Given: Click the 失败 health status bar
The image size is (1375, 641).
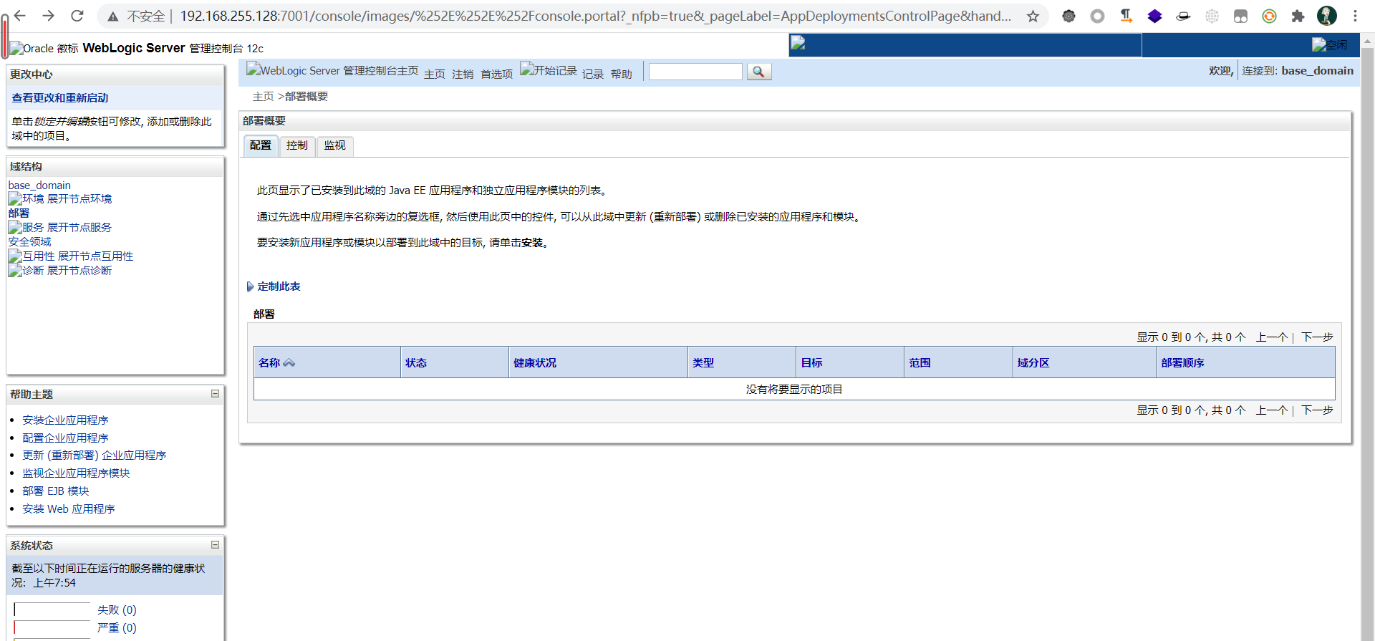Looking at the screenshot, I should 52,610.
